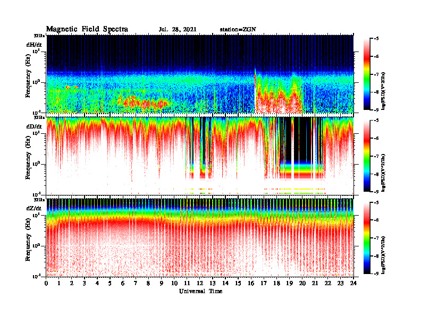The width and height of the screenshot is (421, 325).
Task: Click the -8 value on the dZ/dt color bar
Action: [376, 256]
